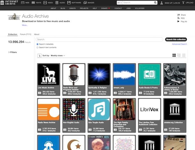Play all items with Play All
Image resolution: width=195 pixels, height=150 pixels.
coord(182,21)
